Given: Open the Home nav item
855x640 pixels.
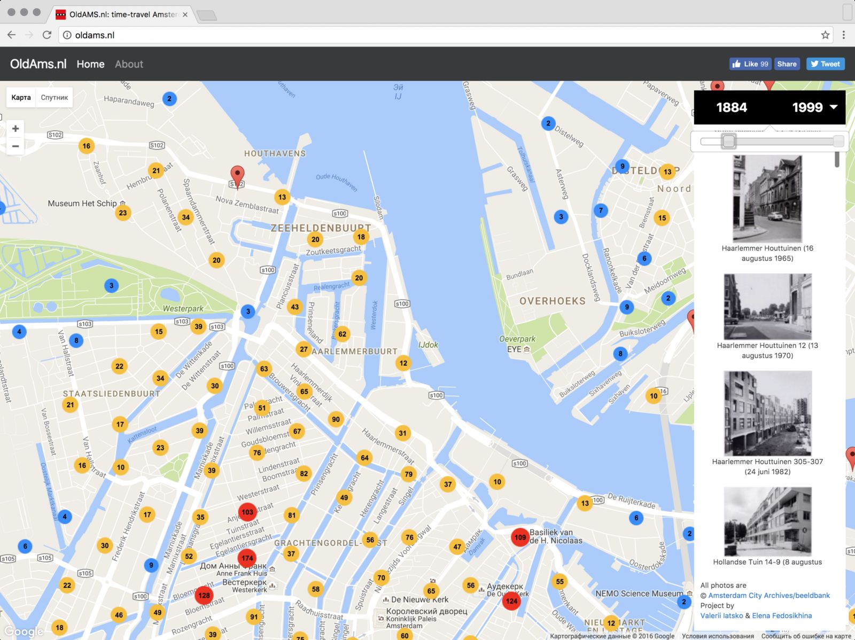Looking at the screenshot, I should click(x=90, y=64).
